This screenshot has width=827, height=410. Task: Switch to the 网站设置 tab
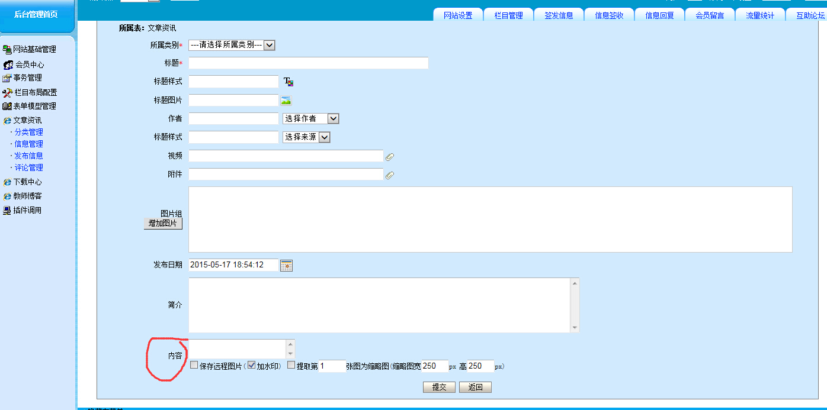(458, 15)
